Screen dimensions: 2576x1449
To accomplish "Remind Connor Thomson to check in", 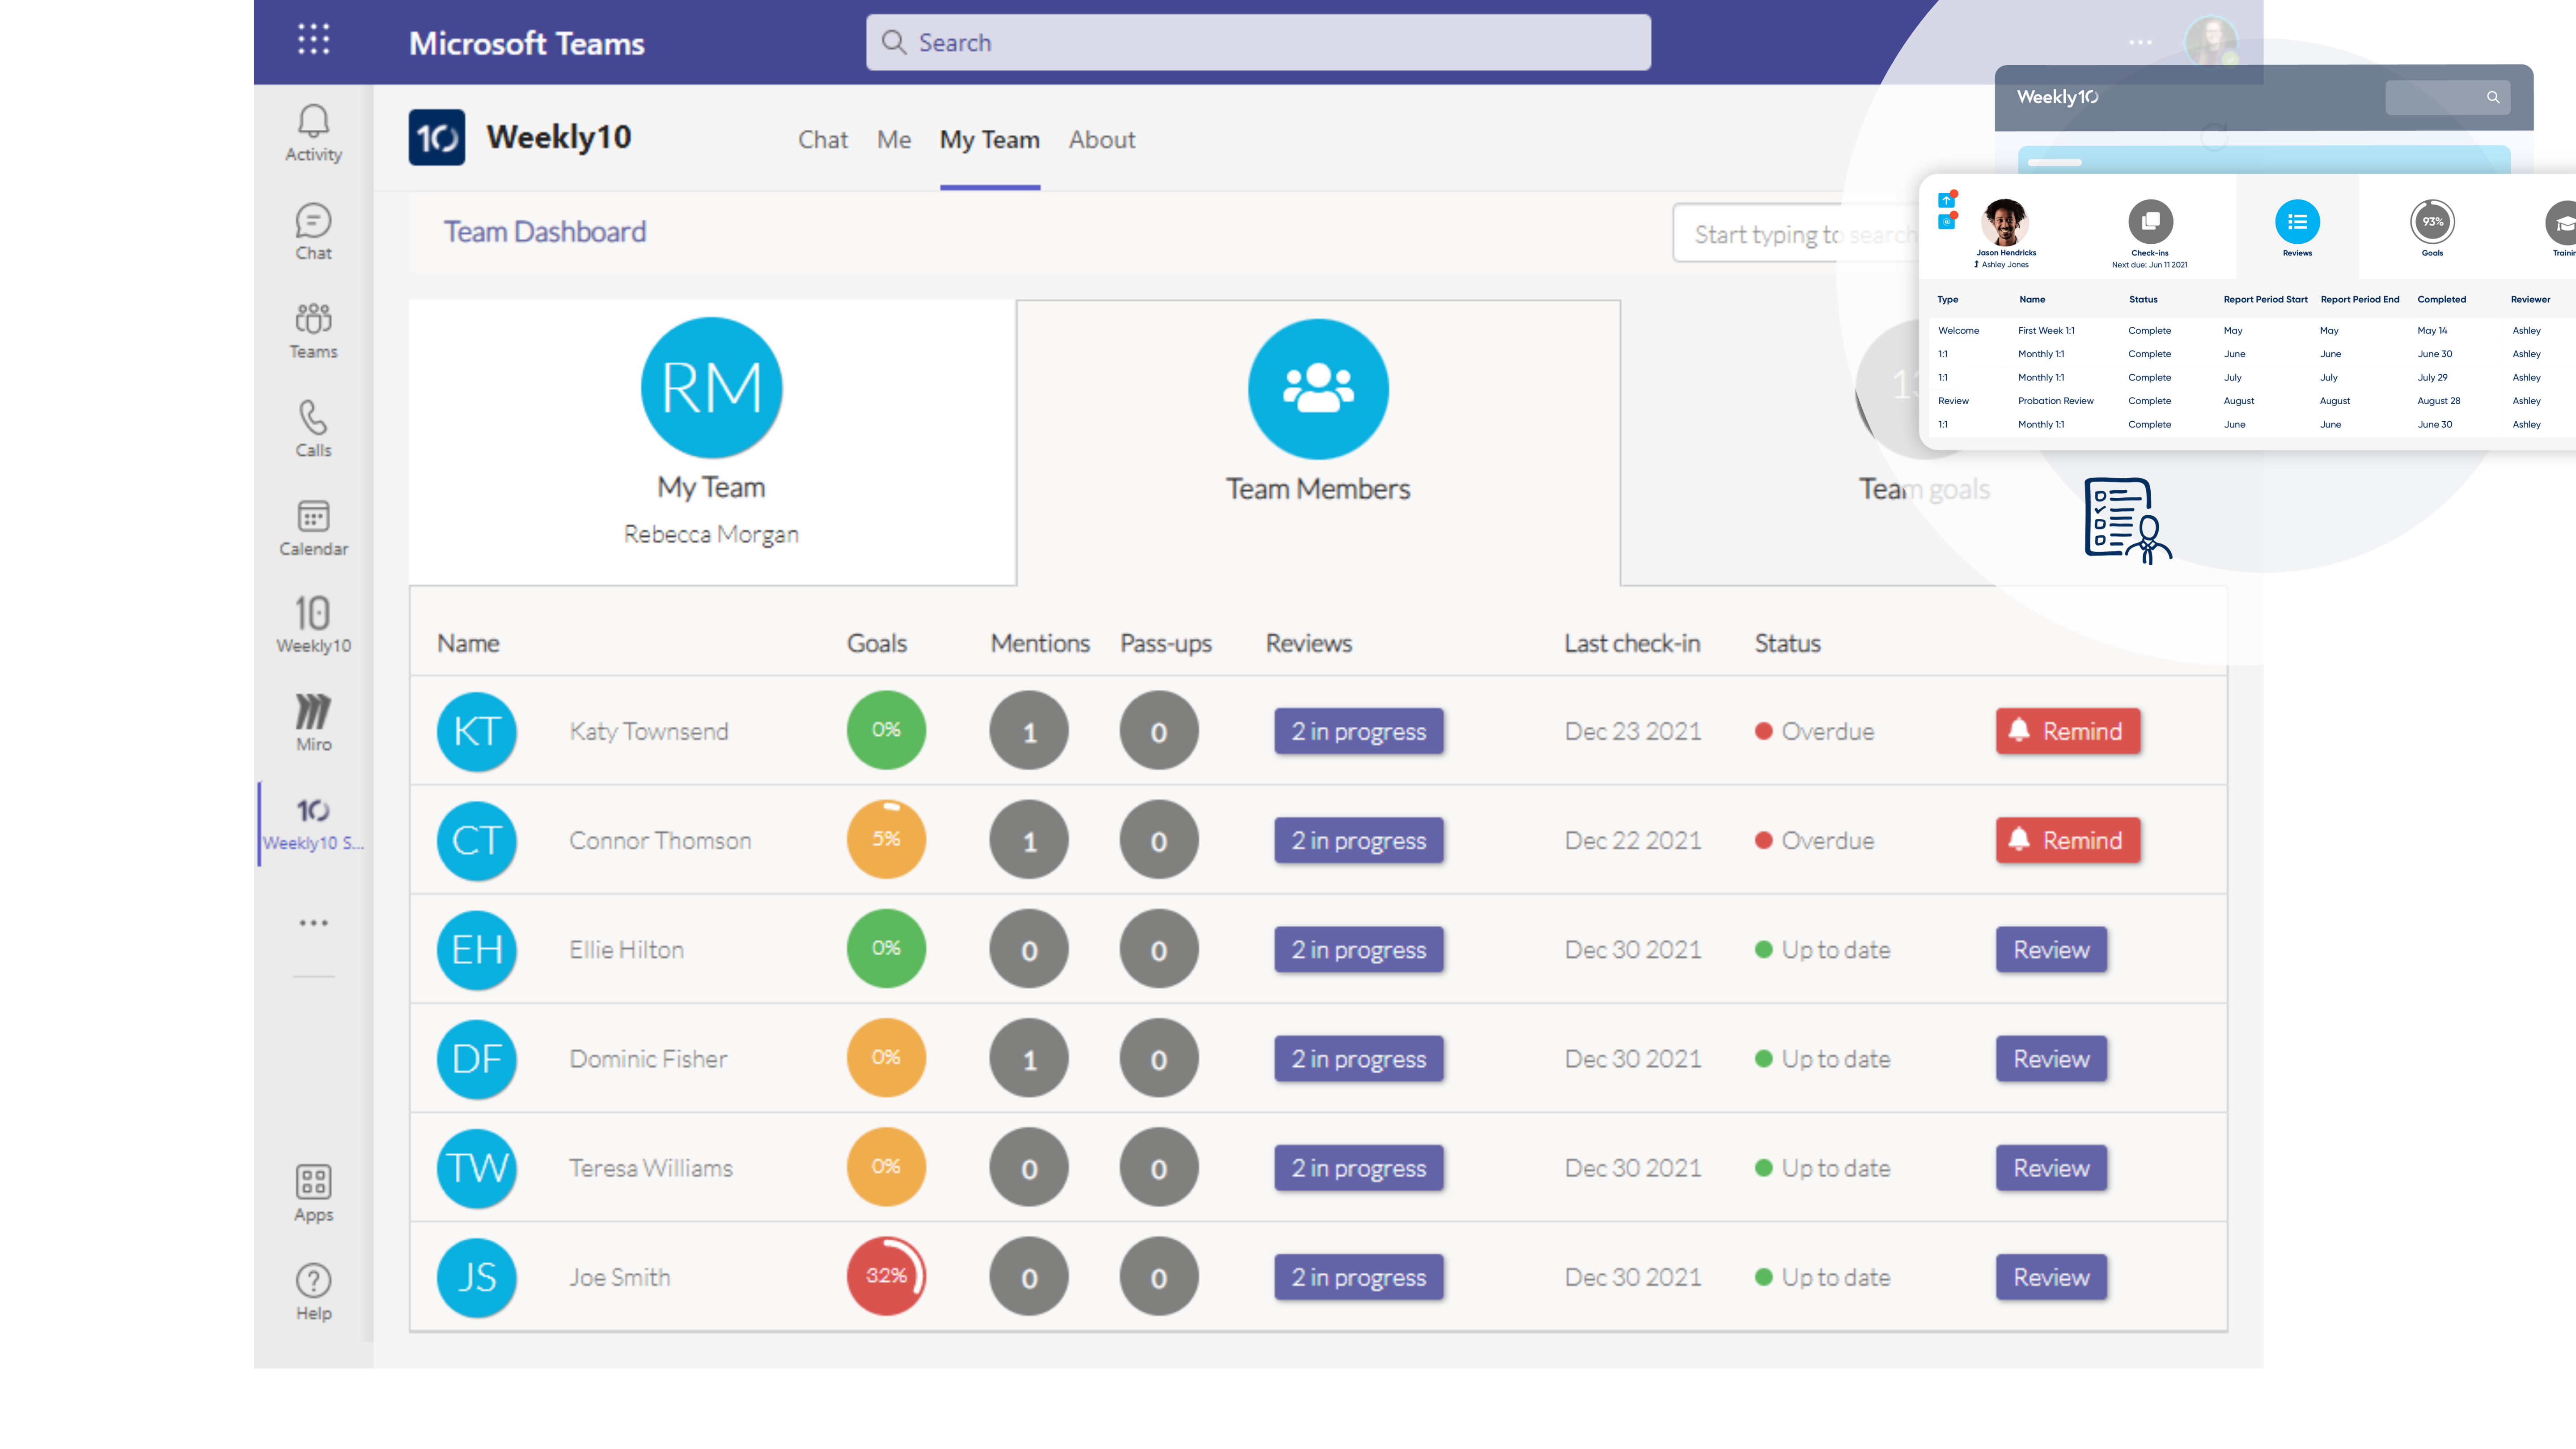I will coord(2068,840).
